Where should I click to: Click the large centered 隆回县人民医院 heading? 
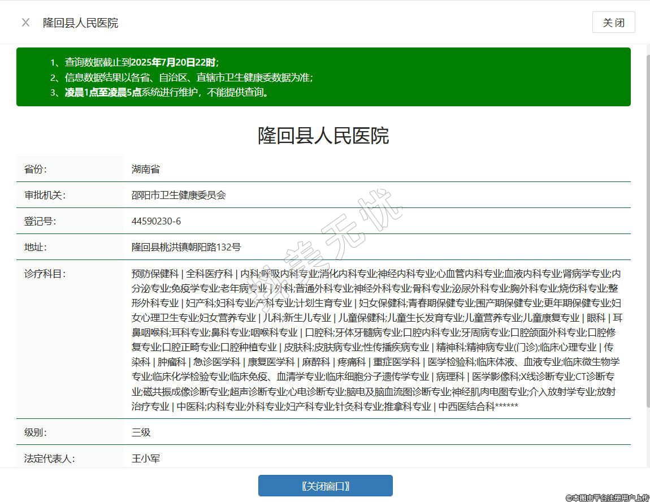(323, 136)
